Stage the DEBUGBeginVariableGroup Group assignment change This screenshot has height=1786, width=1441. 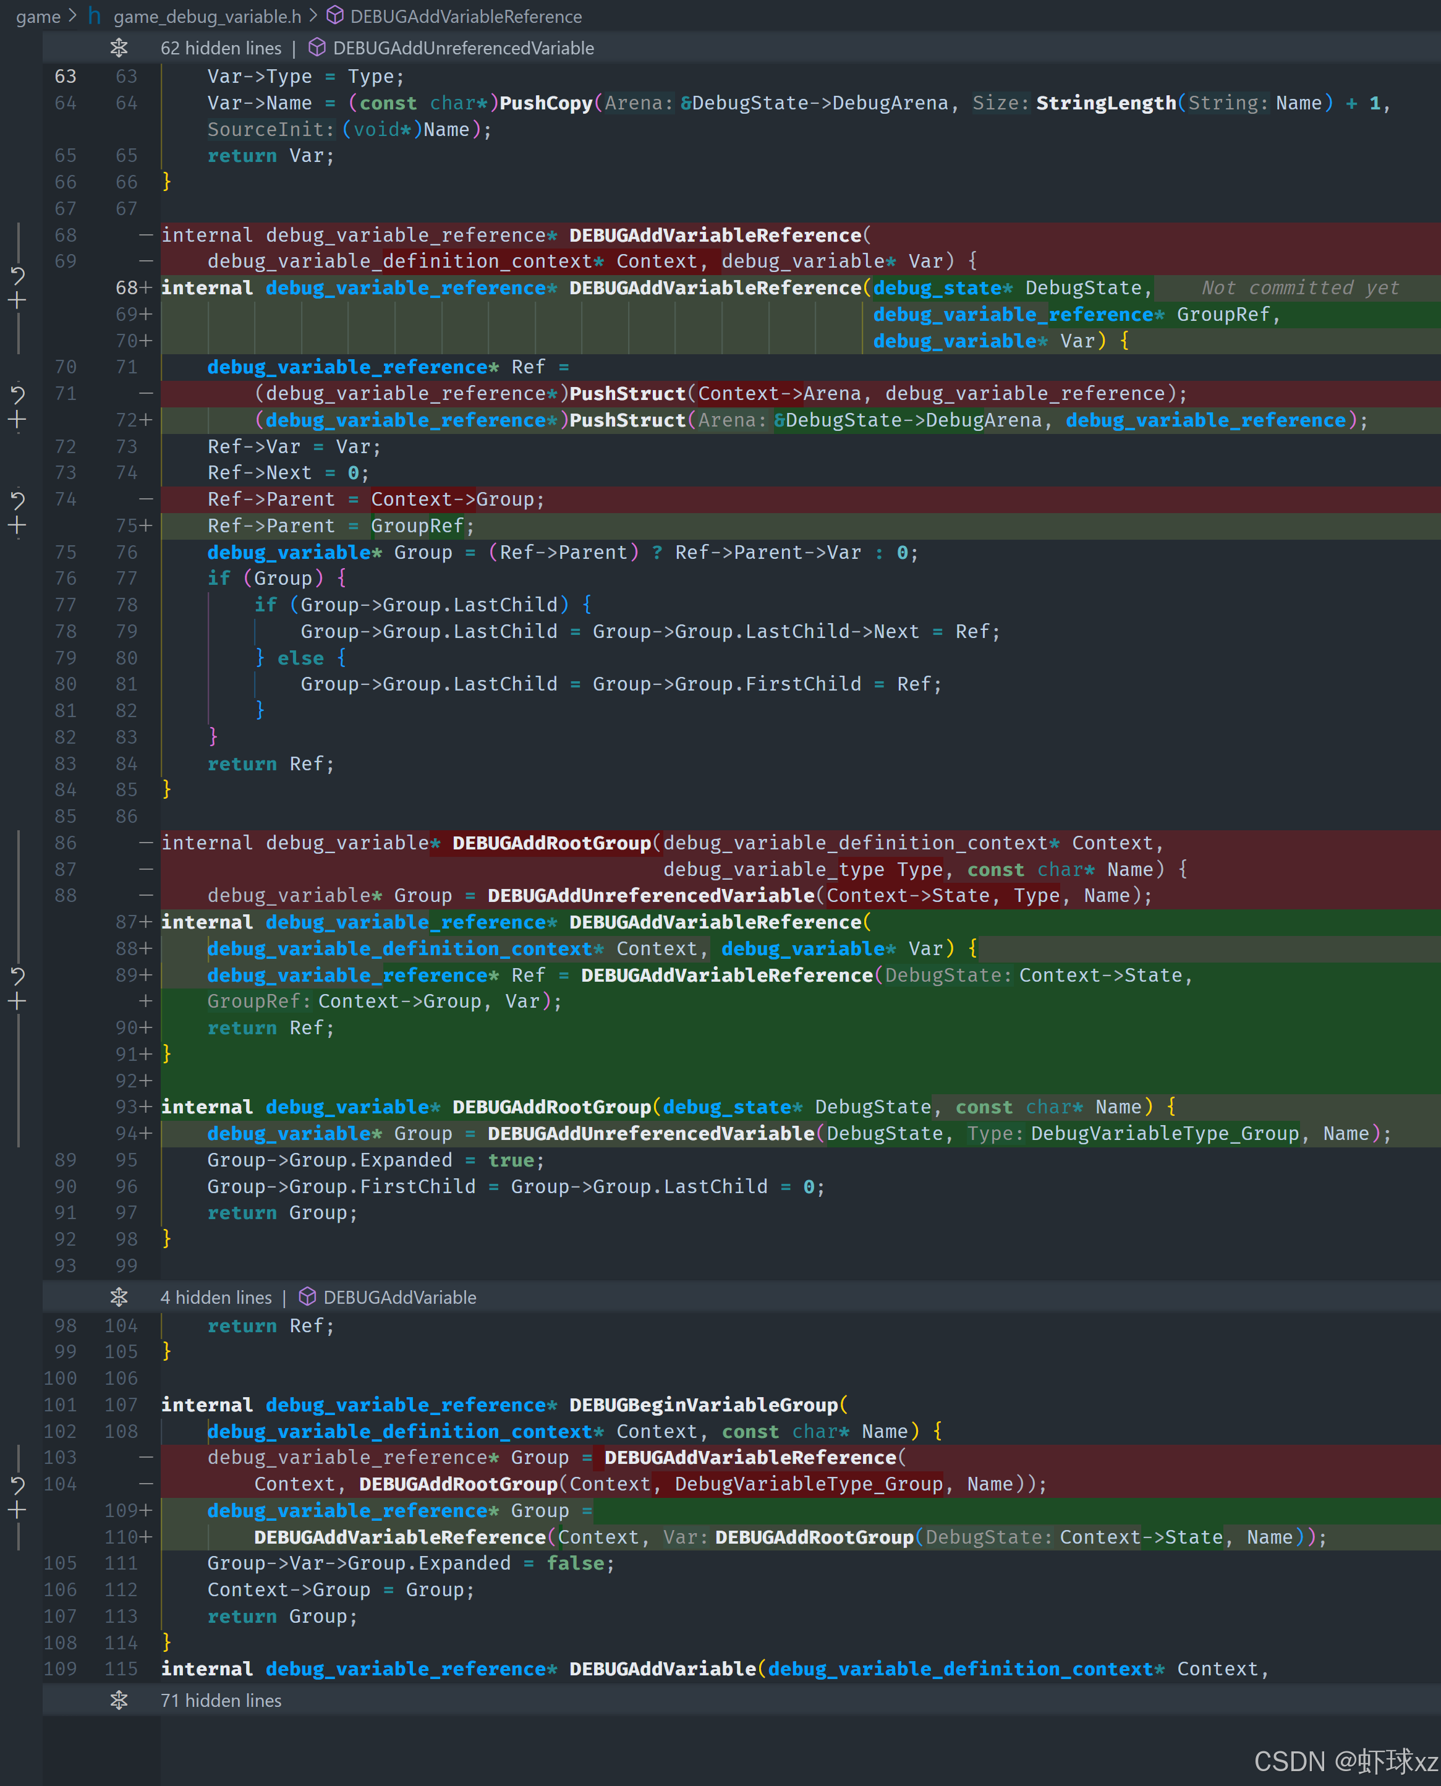[17, 1510]
